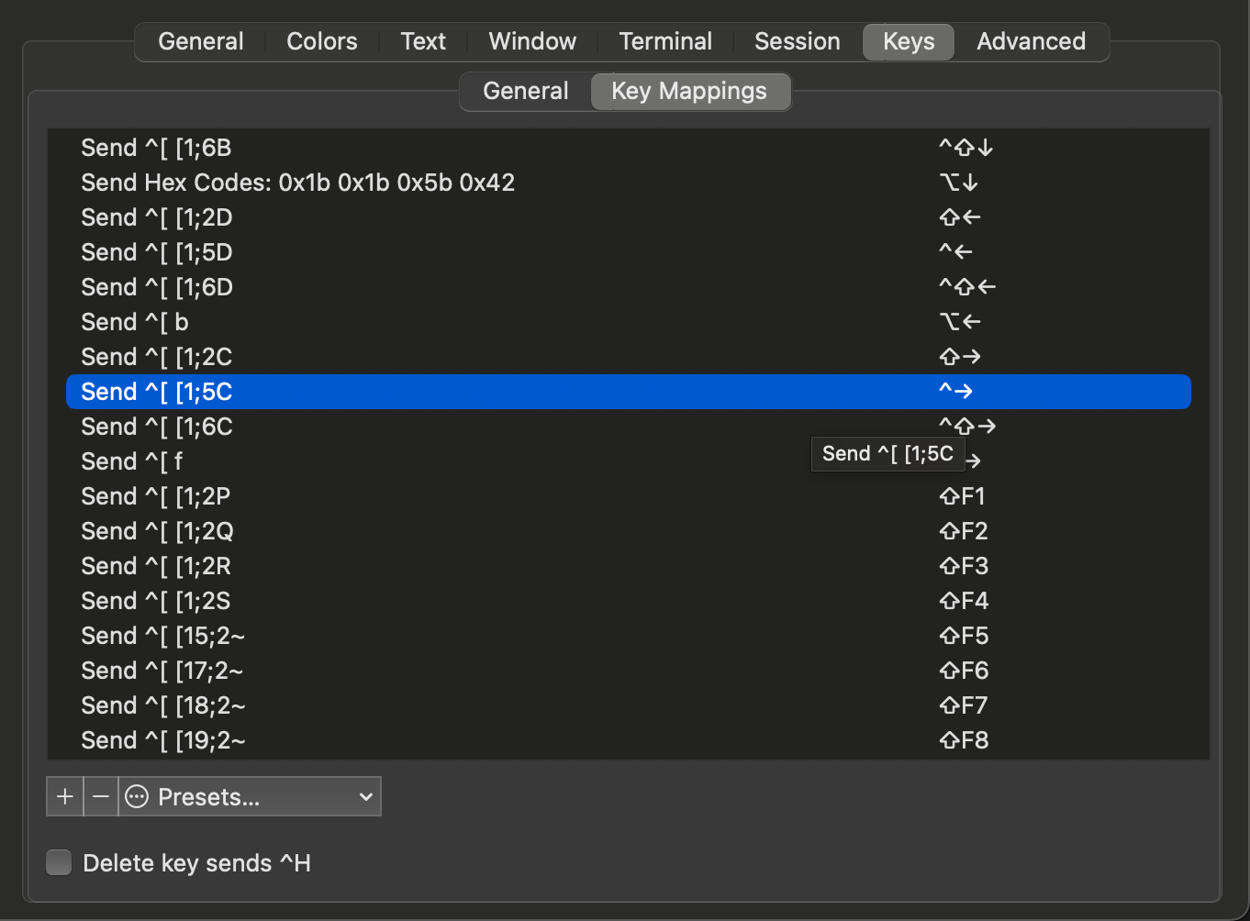Open the Presets dropdown chevron

365,796
